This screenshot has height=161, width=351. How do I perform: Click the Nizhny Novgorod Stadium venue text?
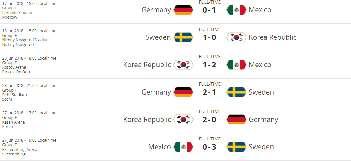point(26,40)
